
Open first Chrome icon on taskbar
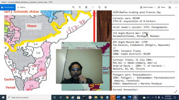pos(67,97)
